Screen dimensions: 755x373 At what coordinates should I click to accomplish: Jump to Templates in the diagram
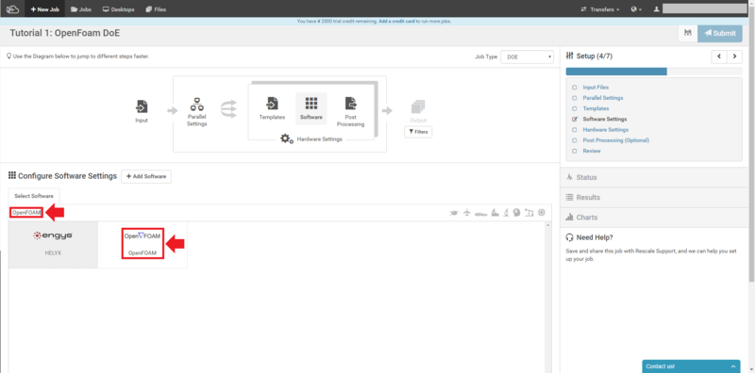pyautogui.click(x=272, y=108)
